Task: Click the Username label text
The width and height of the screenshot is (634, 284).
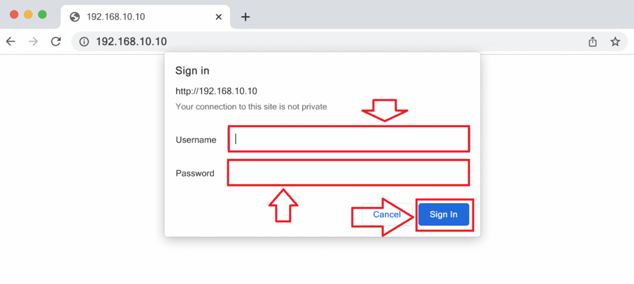Action: pos(196,140)
